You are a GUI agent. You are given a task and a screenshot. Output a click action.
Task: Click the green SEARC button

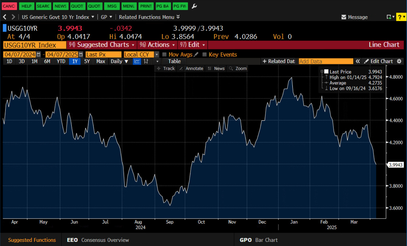(43, 6)
